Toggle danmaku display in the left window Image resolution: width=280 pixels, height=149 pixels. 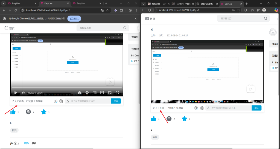(56, 101)
